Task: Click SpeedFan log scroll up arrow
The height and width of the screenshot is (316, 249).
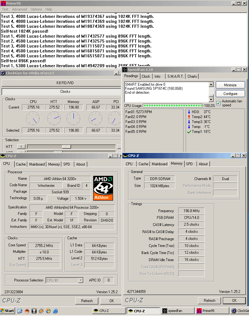Action: [211, 84]
